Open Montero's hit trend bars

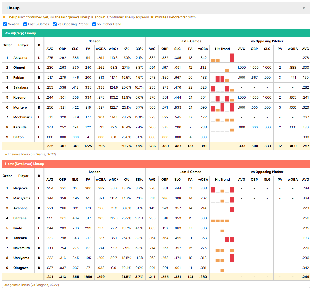coord(222,107)
